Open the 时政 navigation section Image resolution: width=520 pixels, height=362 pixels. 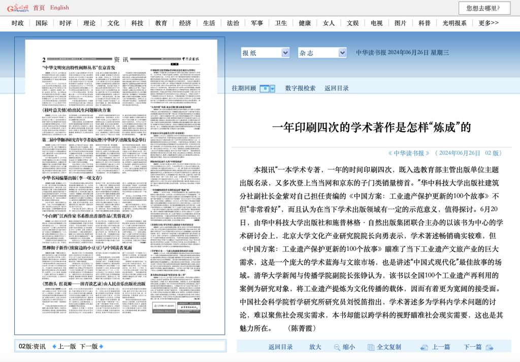(x=18, y=23)
